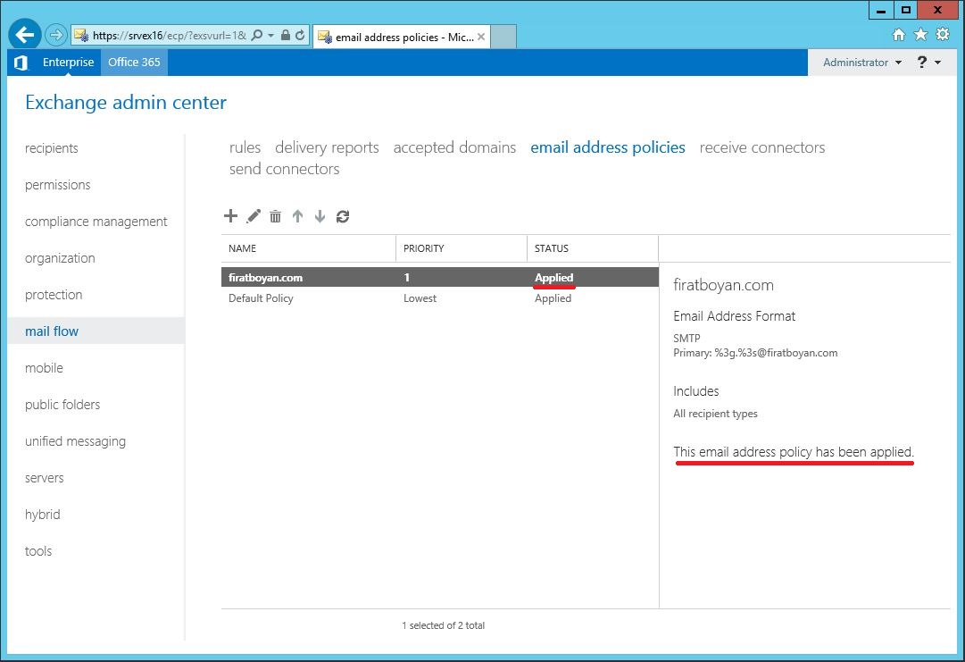Click the Exchange admin center title
This screenshot has height=662, width=965.
[126, 102]
